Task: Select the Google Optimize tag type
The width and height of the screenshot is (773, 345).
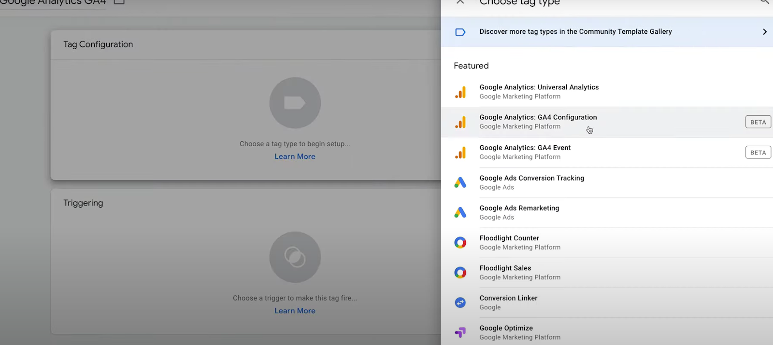Action: point(607,332)
